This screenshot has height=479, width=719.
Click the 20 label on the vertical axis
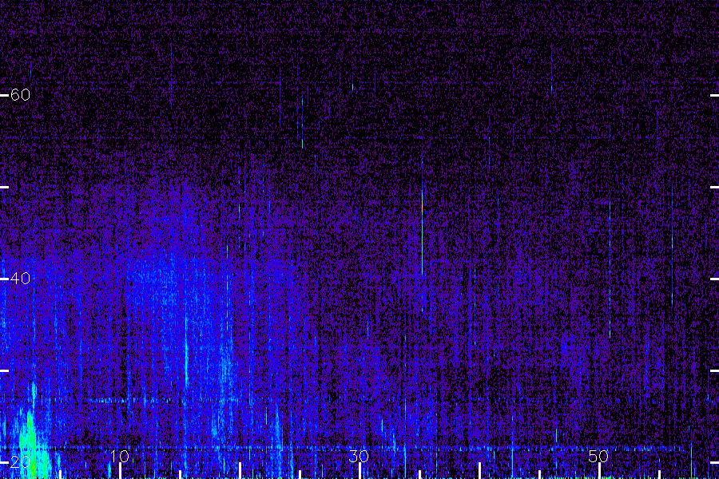20,462
